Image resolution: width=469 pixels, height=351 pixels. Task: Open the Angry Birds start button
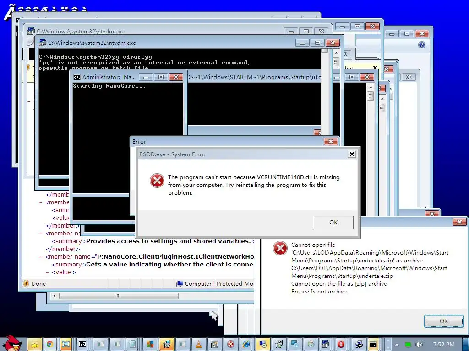12,343
